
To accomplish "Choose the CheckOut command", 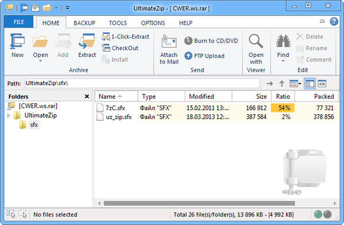I will [120, 48].
